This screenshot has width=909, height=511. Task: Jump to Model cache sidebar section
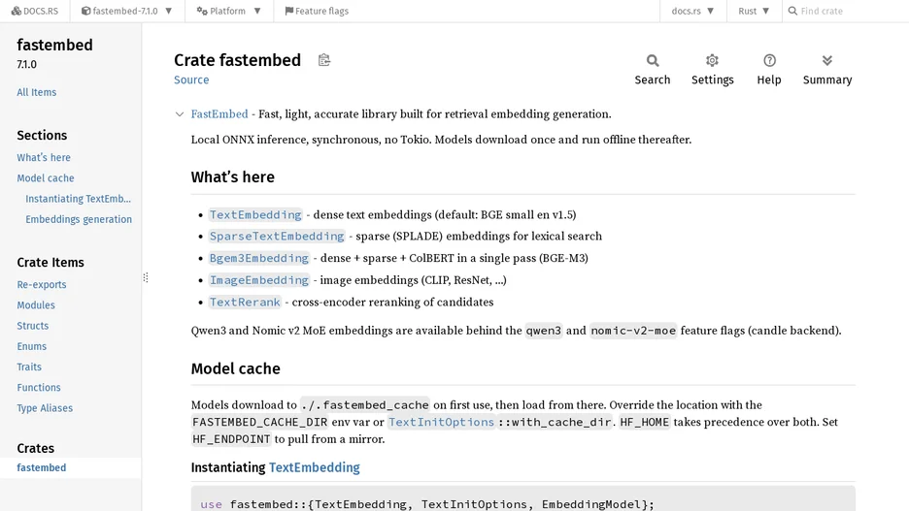click(x=46, y=178)
